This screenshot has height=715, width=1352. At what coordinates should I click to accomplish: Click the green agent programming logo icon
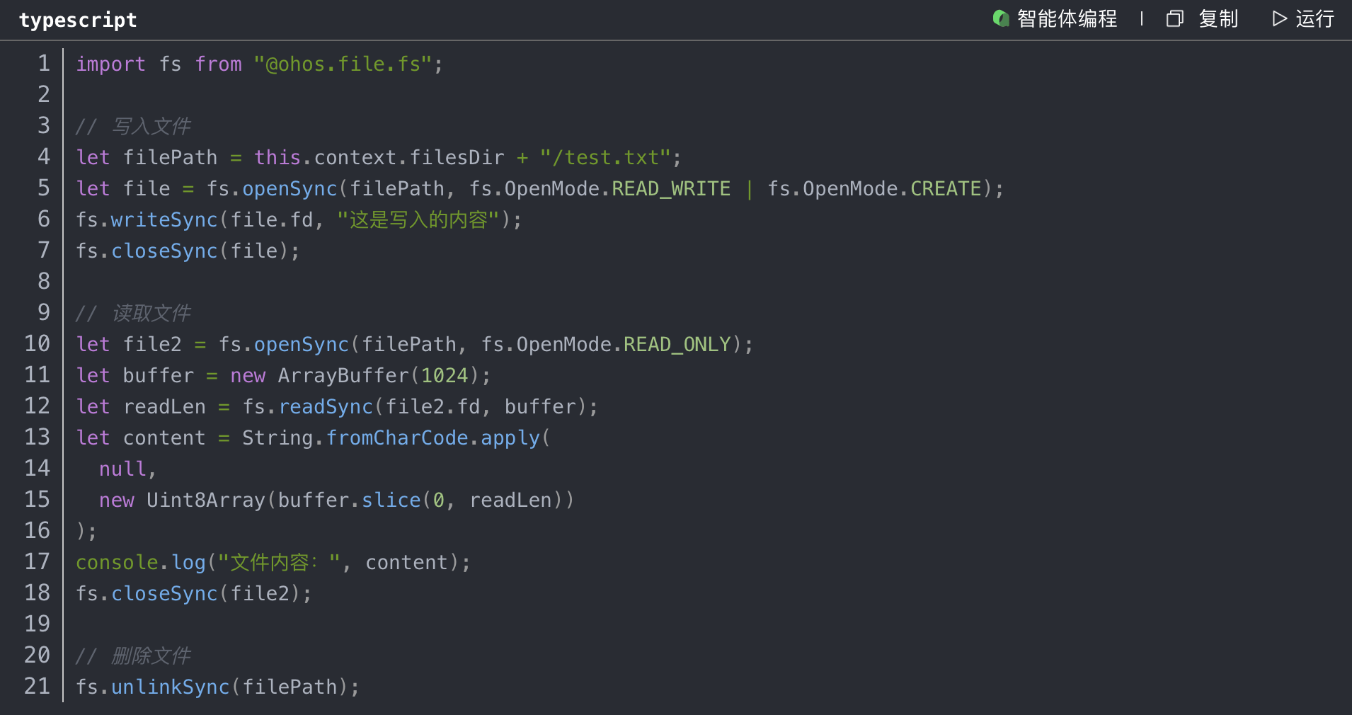(1001, 18)
